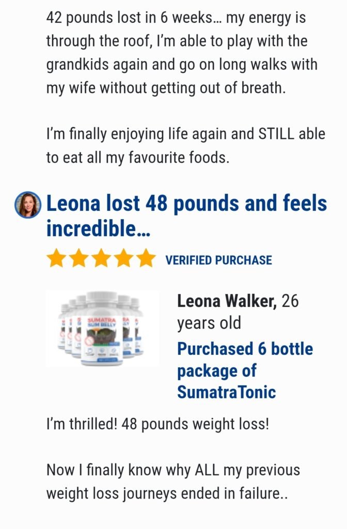This screenshot has height=529, width=347.
Task: Open the 'Leona lost 48 pounds' headline
Action: pos(186,216)
